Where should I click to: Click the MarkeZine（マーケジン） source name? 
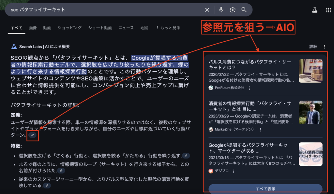click(235, 130)
